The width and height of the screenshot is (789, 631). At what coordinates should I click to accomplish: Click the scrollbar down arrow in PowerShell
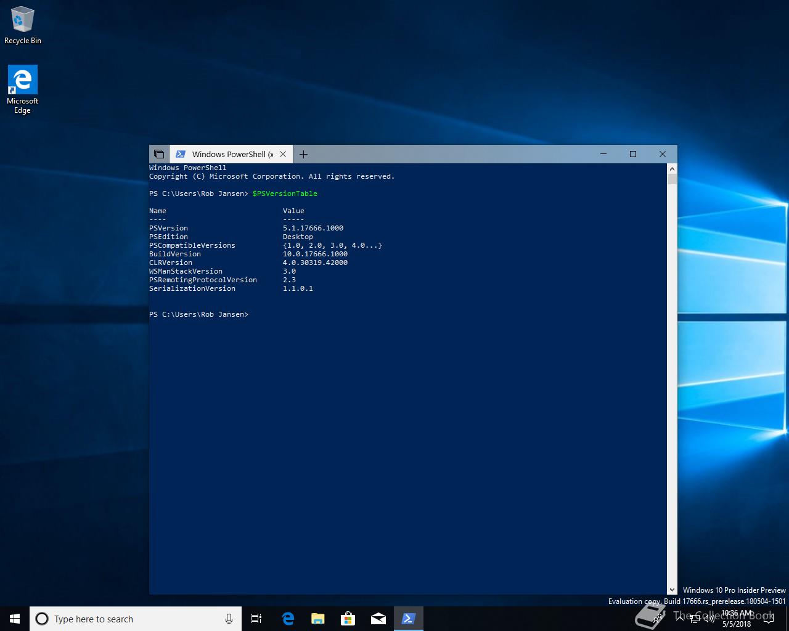672,590
